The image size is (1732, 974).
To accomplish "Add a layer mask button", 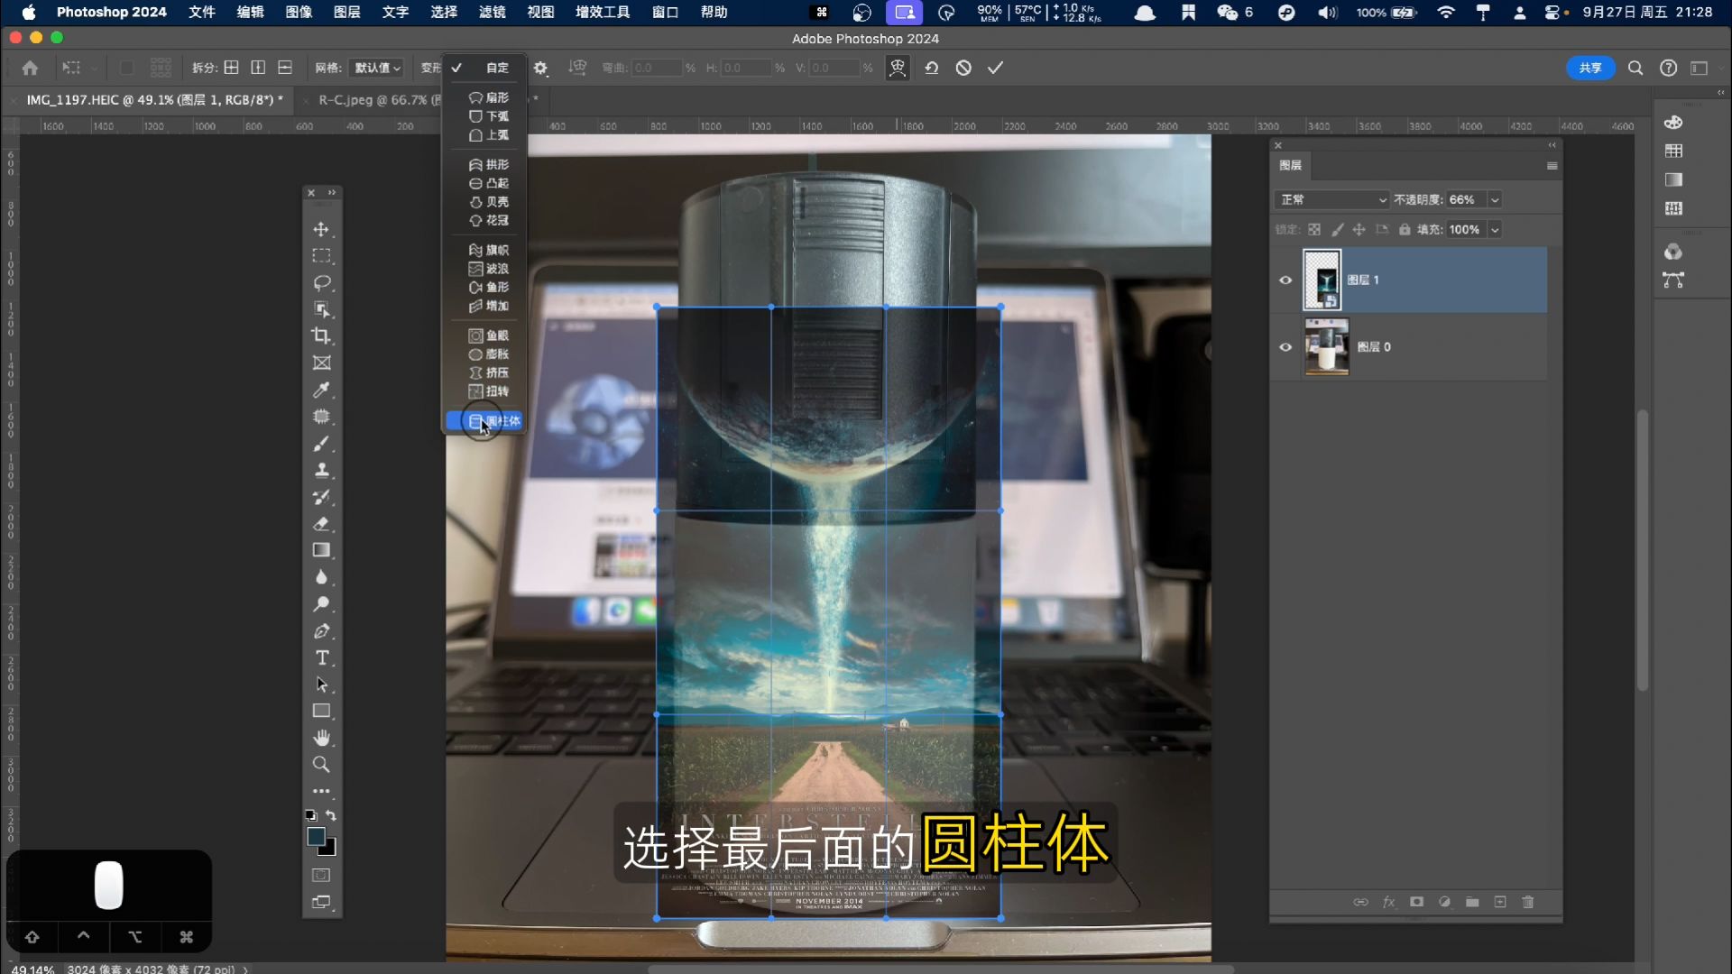I will [x=1416, y=902].
